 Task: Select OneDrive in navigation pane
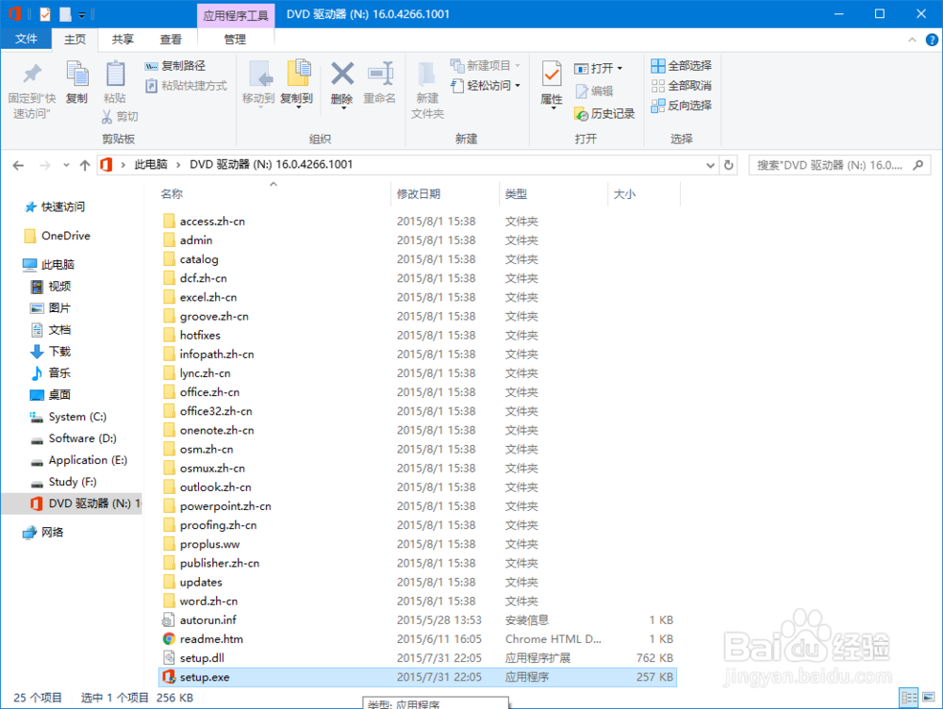58,236
